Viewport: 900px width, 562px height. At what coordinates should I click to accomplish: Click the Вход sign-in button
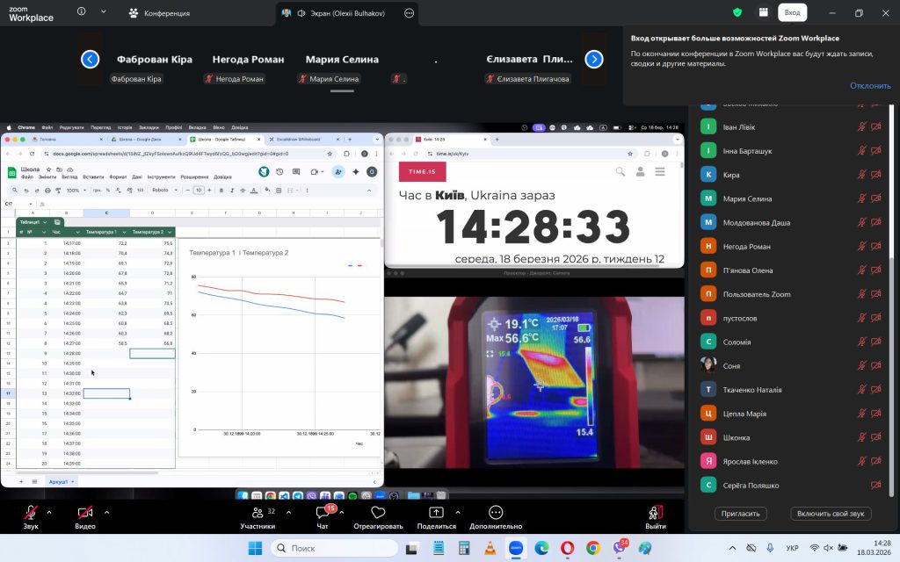(792, 12)
